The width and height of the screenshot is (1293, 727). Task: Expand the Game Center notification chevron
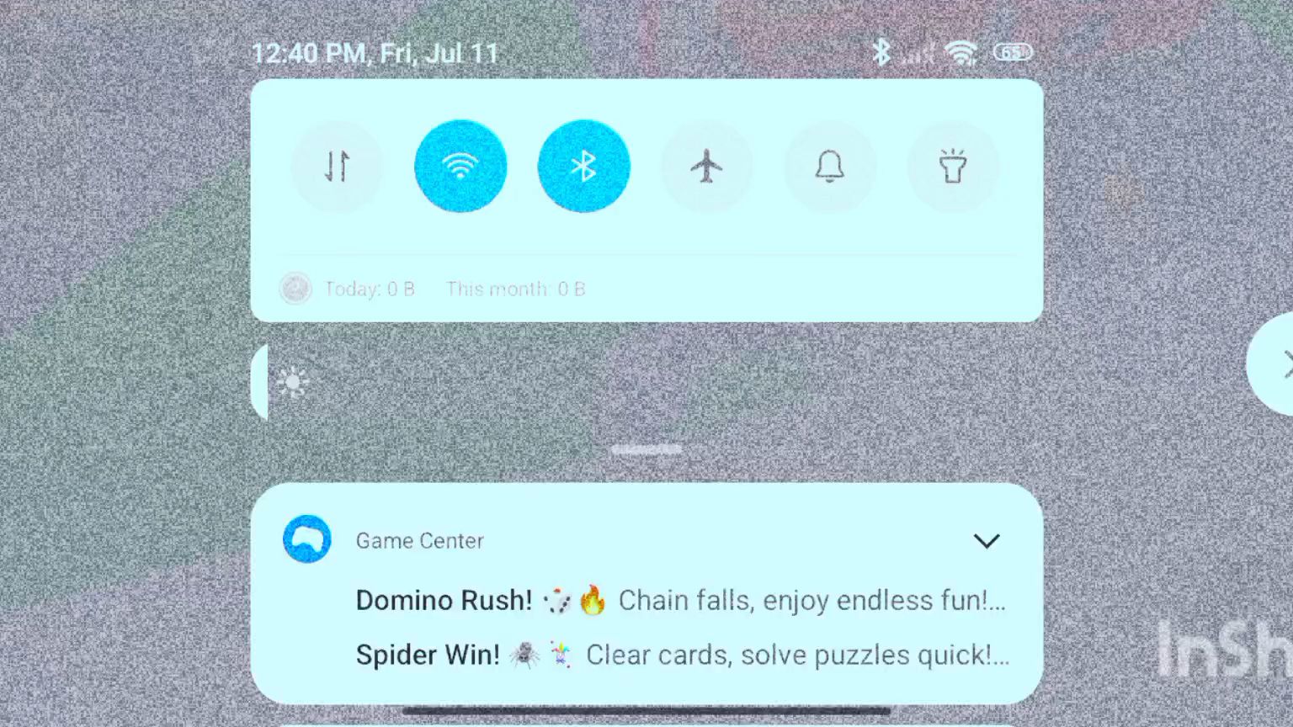[x=987, y=541]
